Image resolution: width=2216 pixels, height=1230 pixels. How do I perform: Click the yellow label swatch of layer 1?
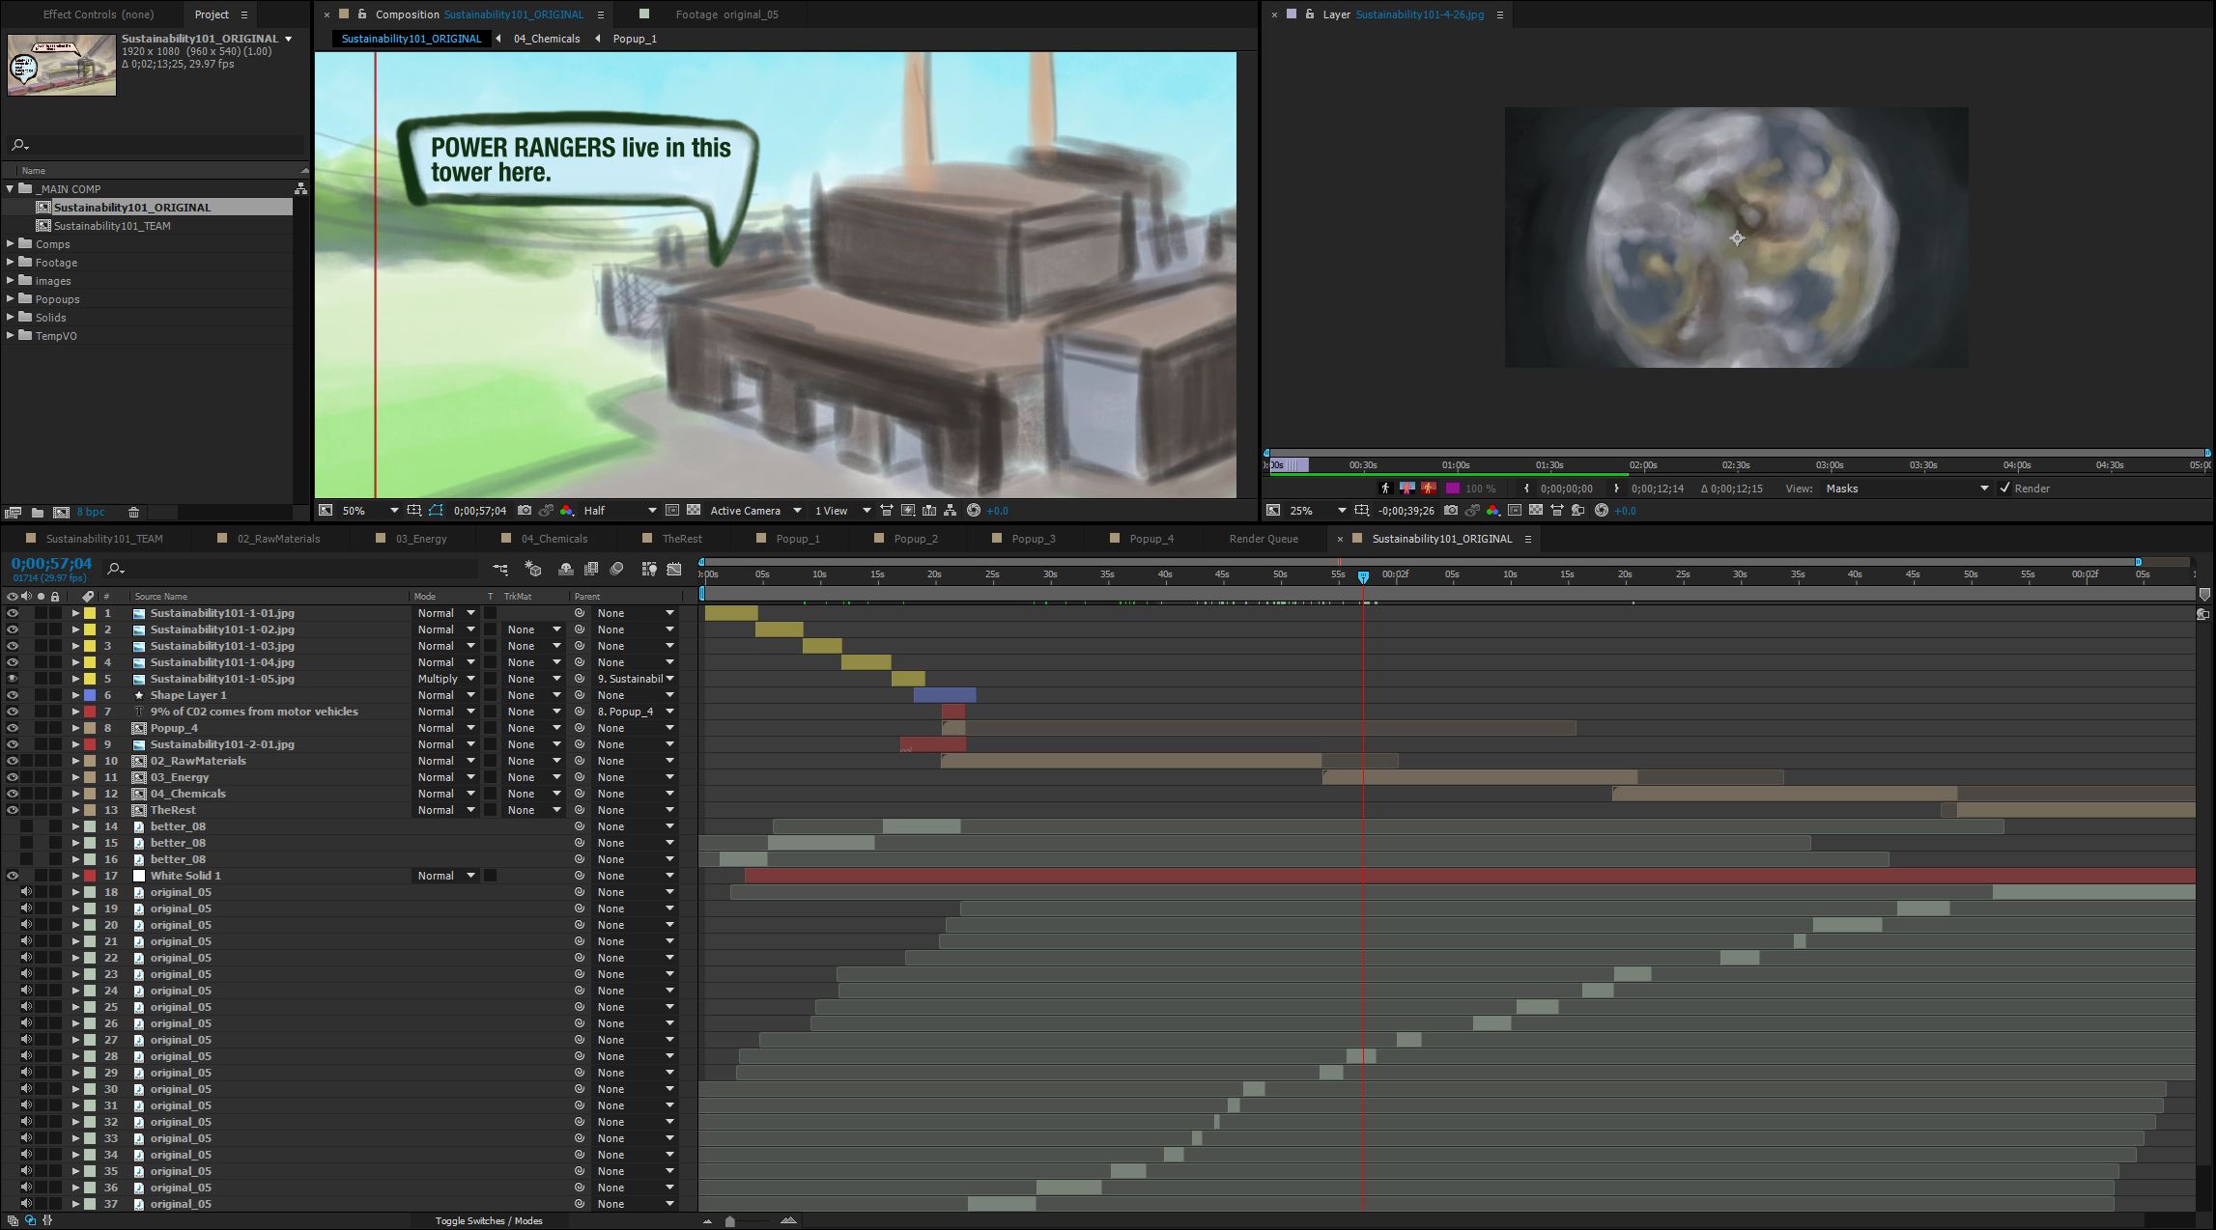pyautogui.click(x=90, y=613)
